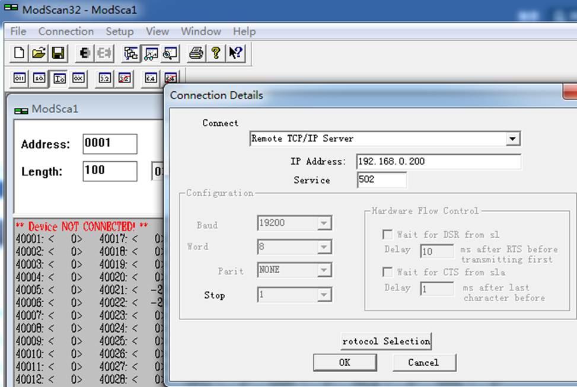Viewport: 577px width, 387px height.
Task: Click the Print toolbar icon
Action: 196,53
